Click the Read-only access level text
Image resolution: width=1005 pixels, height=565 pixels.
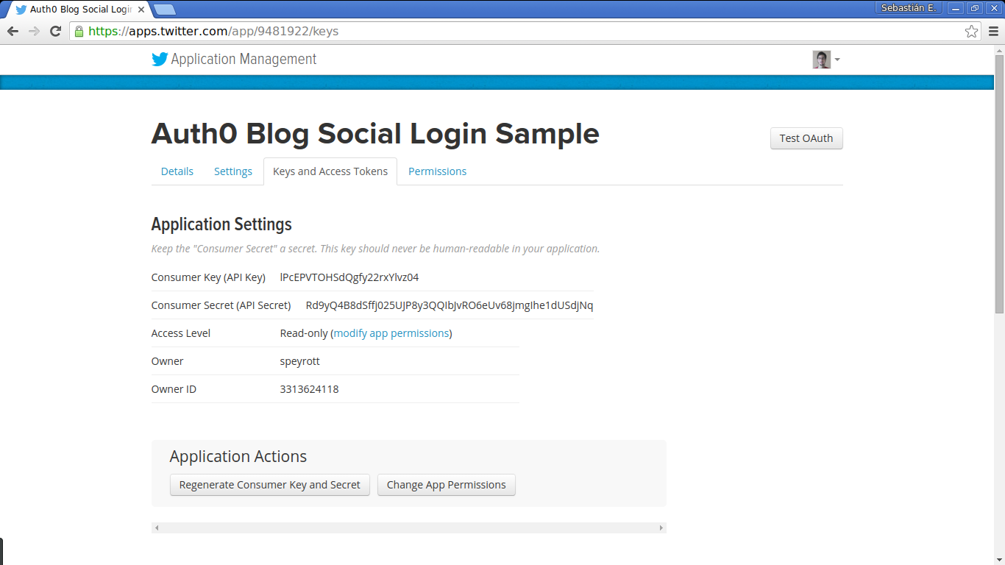point(304,333)
